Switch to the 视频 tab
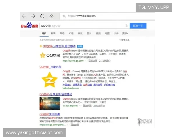The height and width of the screenshot is (140, 175). click(98, 33)
